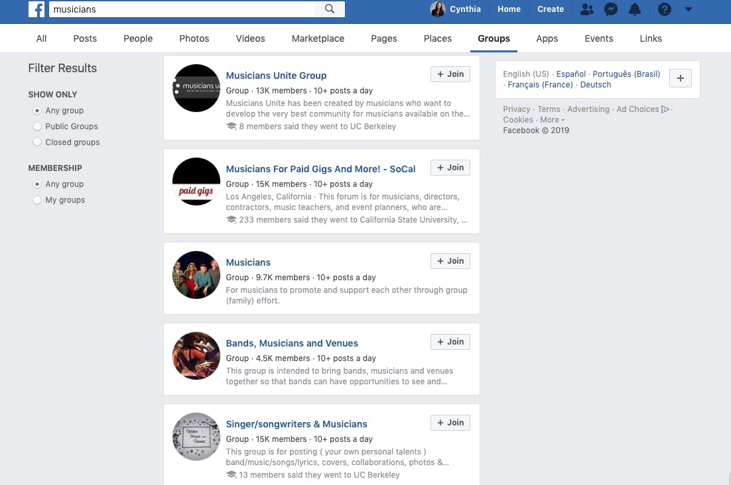Open the Quick Help question mark icon
This screenshot has height=485, width=731.
664,9
